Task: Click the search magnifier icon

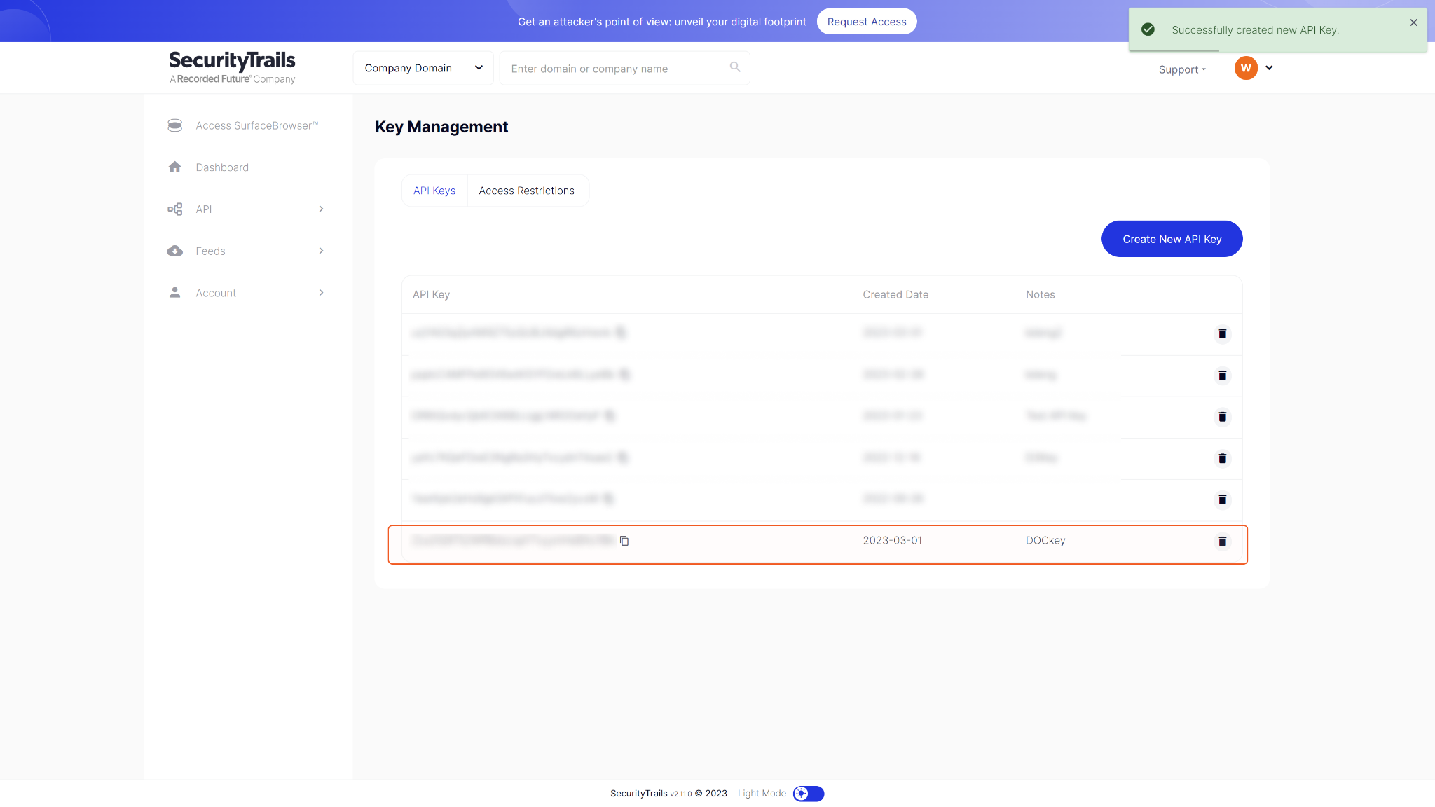Action: (735, 67)
